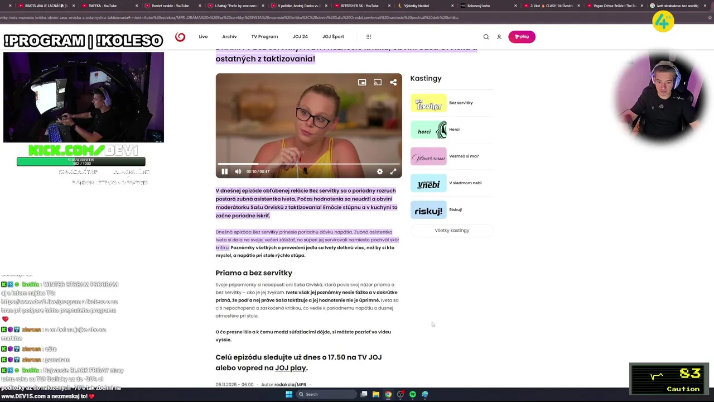Click the browser address bar URL

click(229, 17)
